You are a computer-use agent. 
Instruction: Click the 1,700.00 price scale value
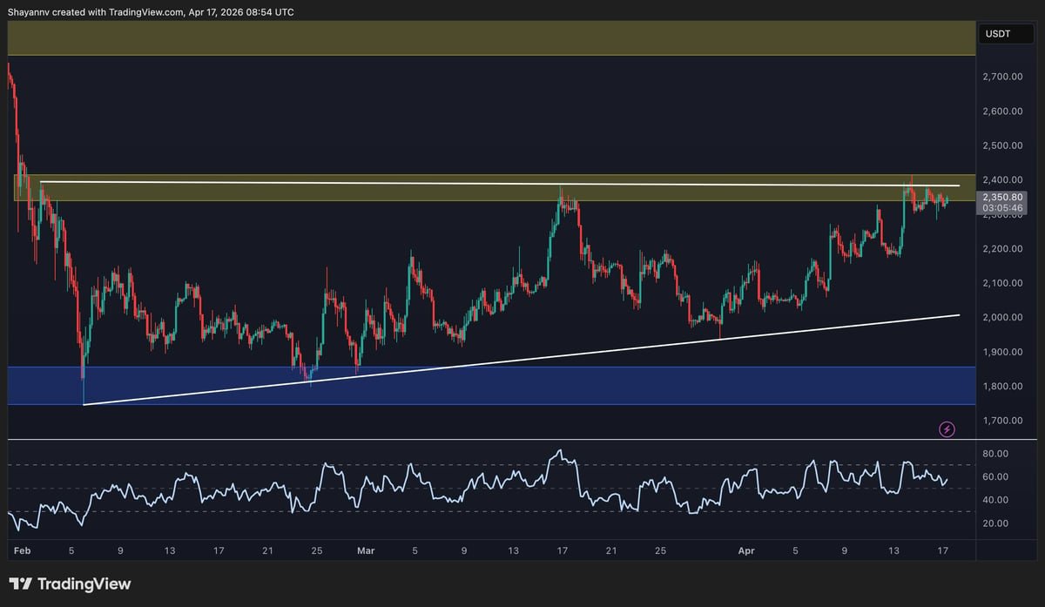click(1001, 420)
